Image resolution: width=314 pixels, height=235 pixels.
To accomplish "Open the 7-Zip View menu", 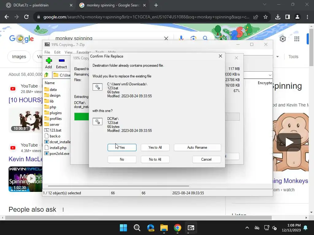I will (x=68, y=52).
